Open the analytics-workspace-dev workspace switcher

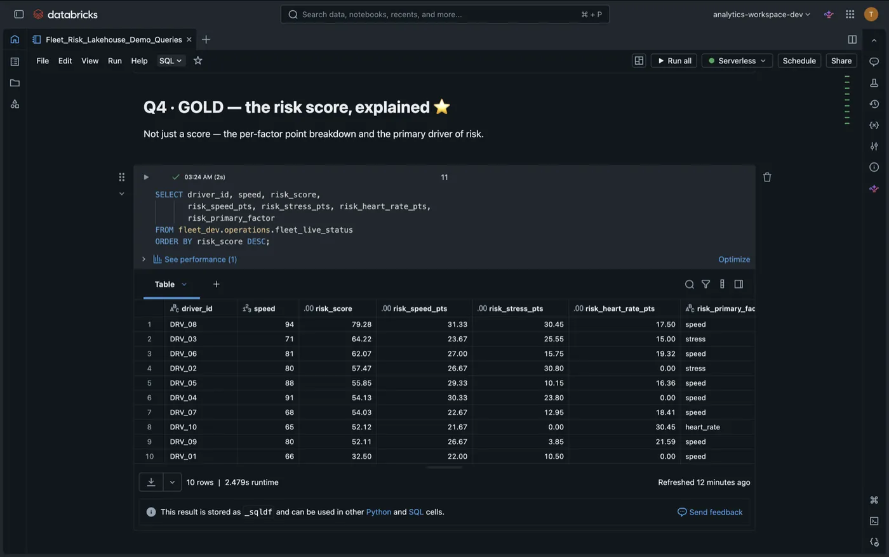[x=761, y=14]
